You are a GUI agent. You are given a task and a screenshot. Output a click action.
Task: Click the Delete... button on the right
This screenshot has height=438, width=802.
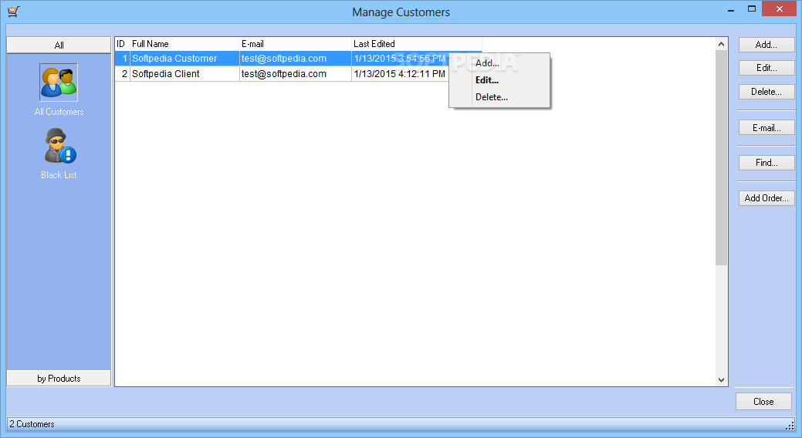[x=766, y=92]
